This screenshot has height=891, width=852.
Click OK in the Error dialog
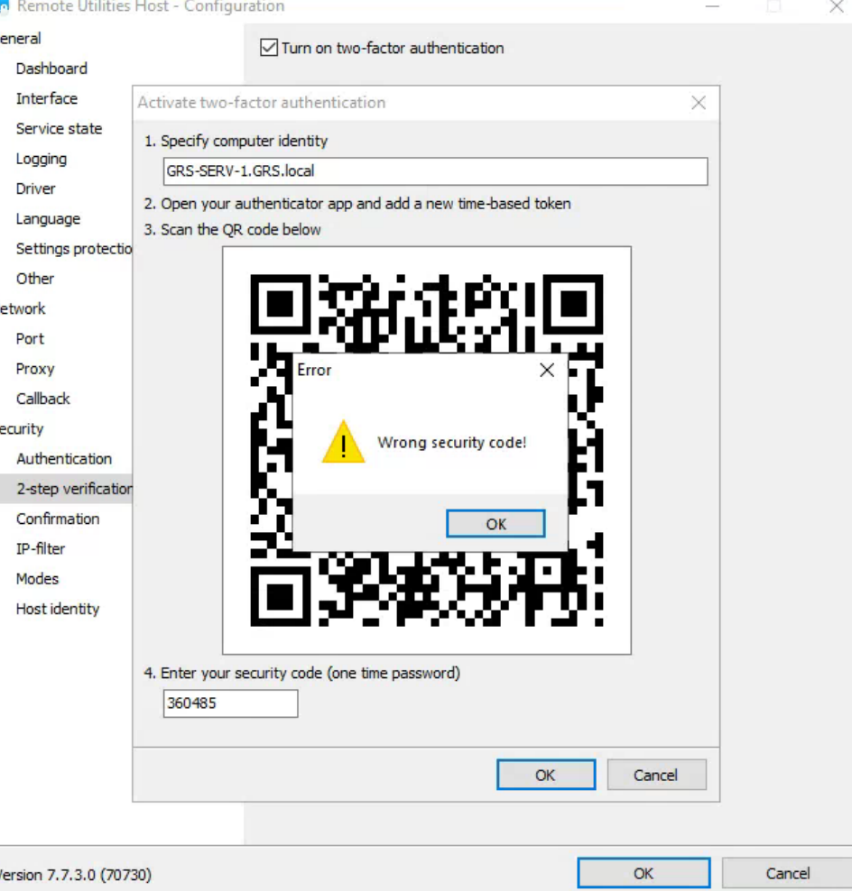click(495, 523)
